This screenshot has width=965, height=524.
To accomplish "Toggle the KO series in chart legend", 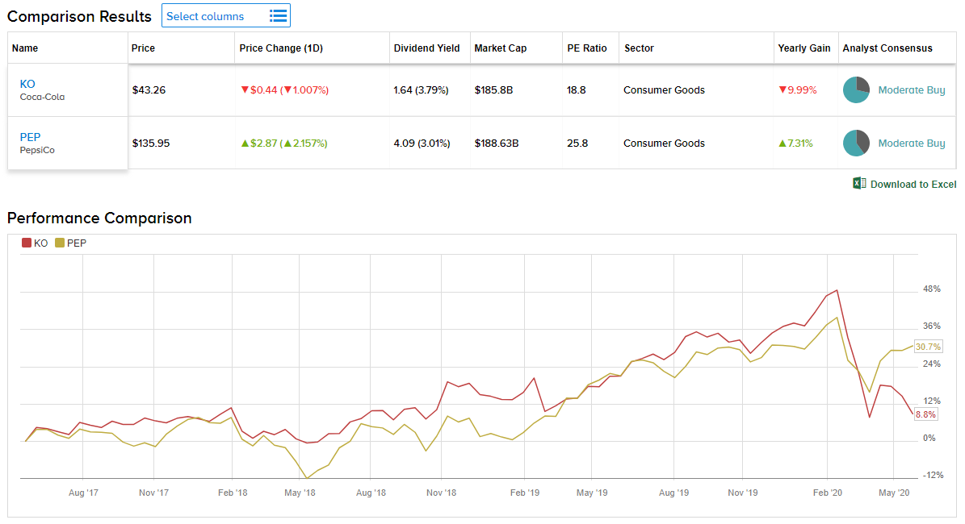I will point(35,243).
